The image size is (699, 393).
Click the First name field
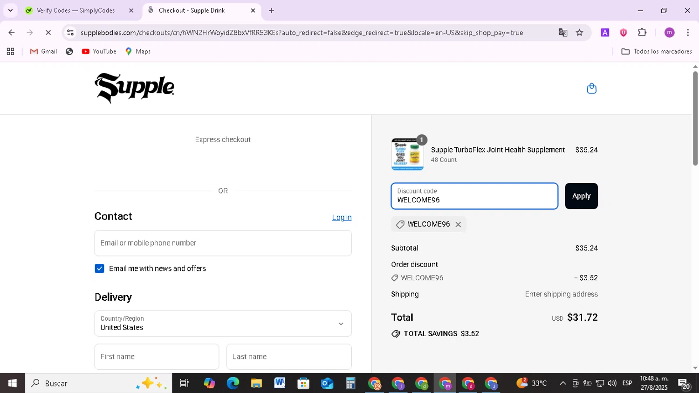(157, 357)
